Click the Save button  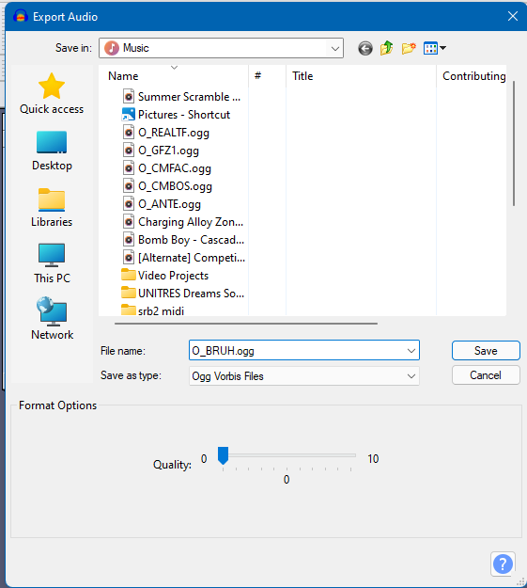coord(486,351)
